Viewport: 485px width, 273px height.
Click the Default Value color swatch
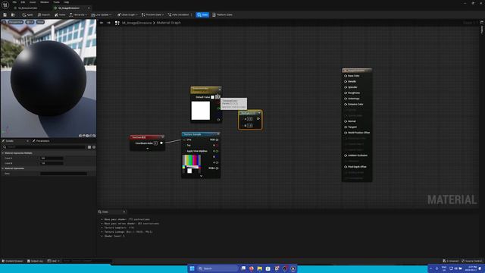[x=212, y=97]
